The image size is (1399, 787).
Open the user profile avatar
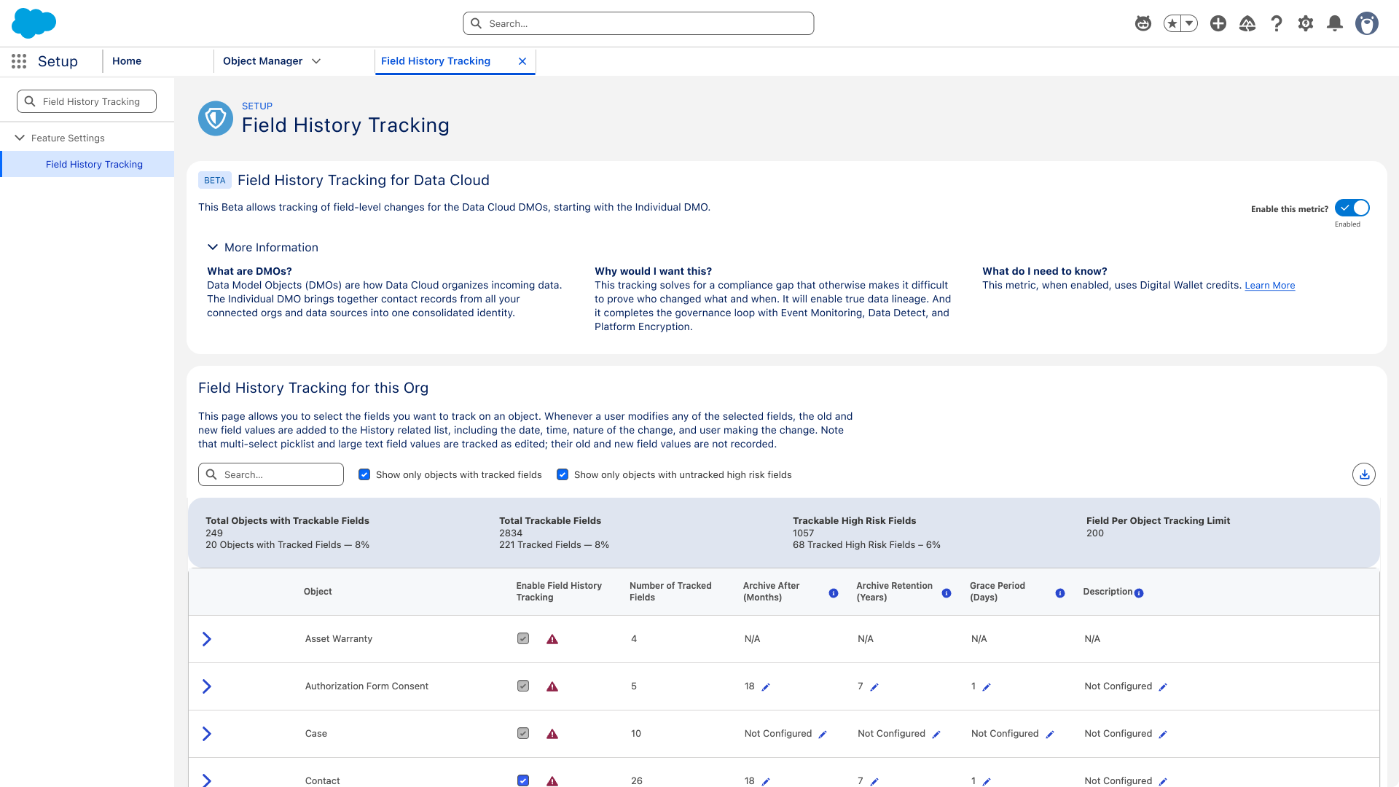tap(1367, 23)
